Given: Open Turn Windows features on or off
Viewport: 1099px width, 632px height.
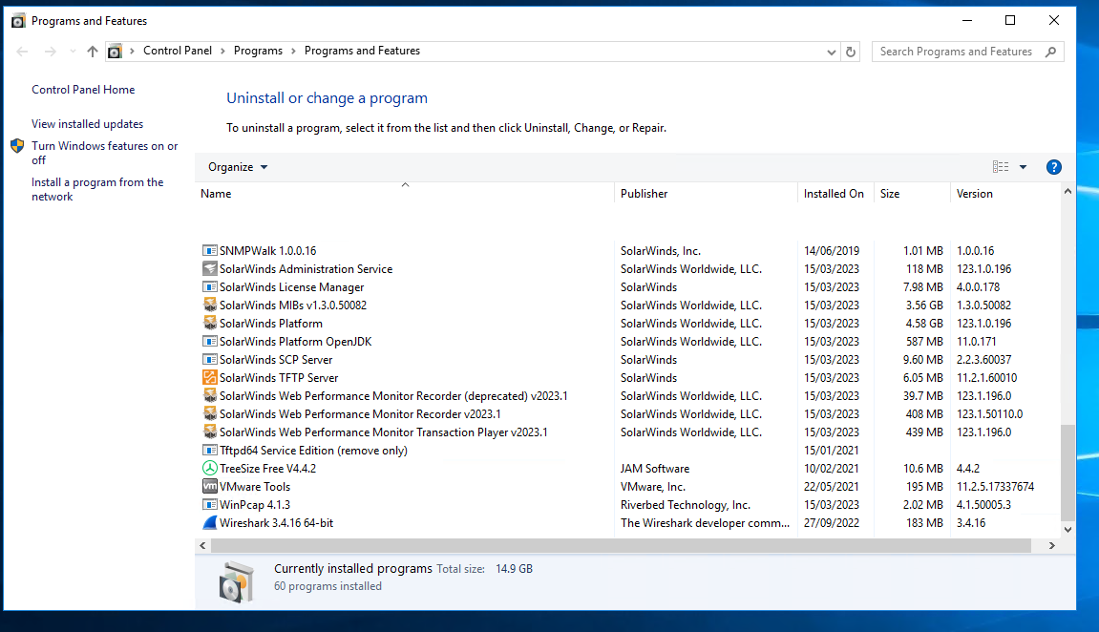Looking at the screenshot, I should pyautogui.click(x=104, y=153).
